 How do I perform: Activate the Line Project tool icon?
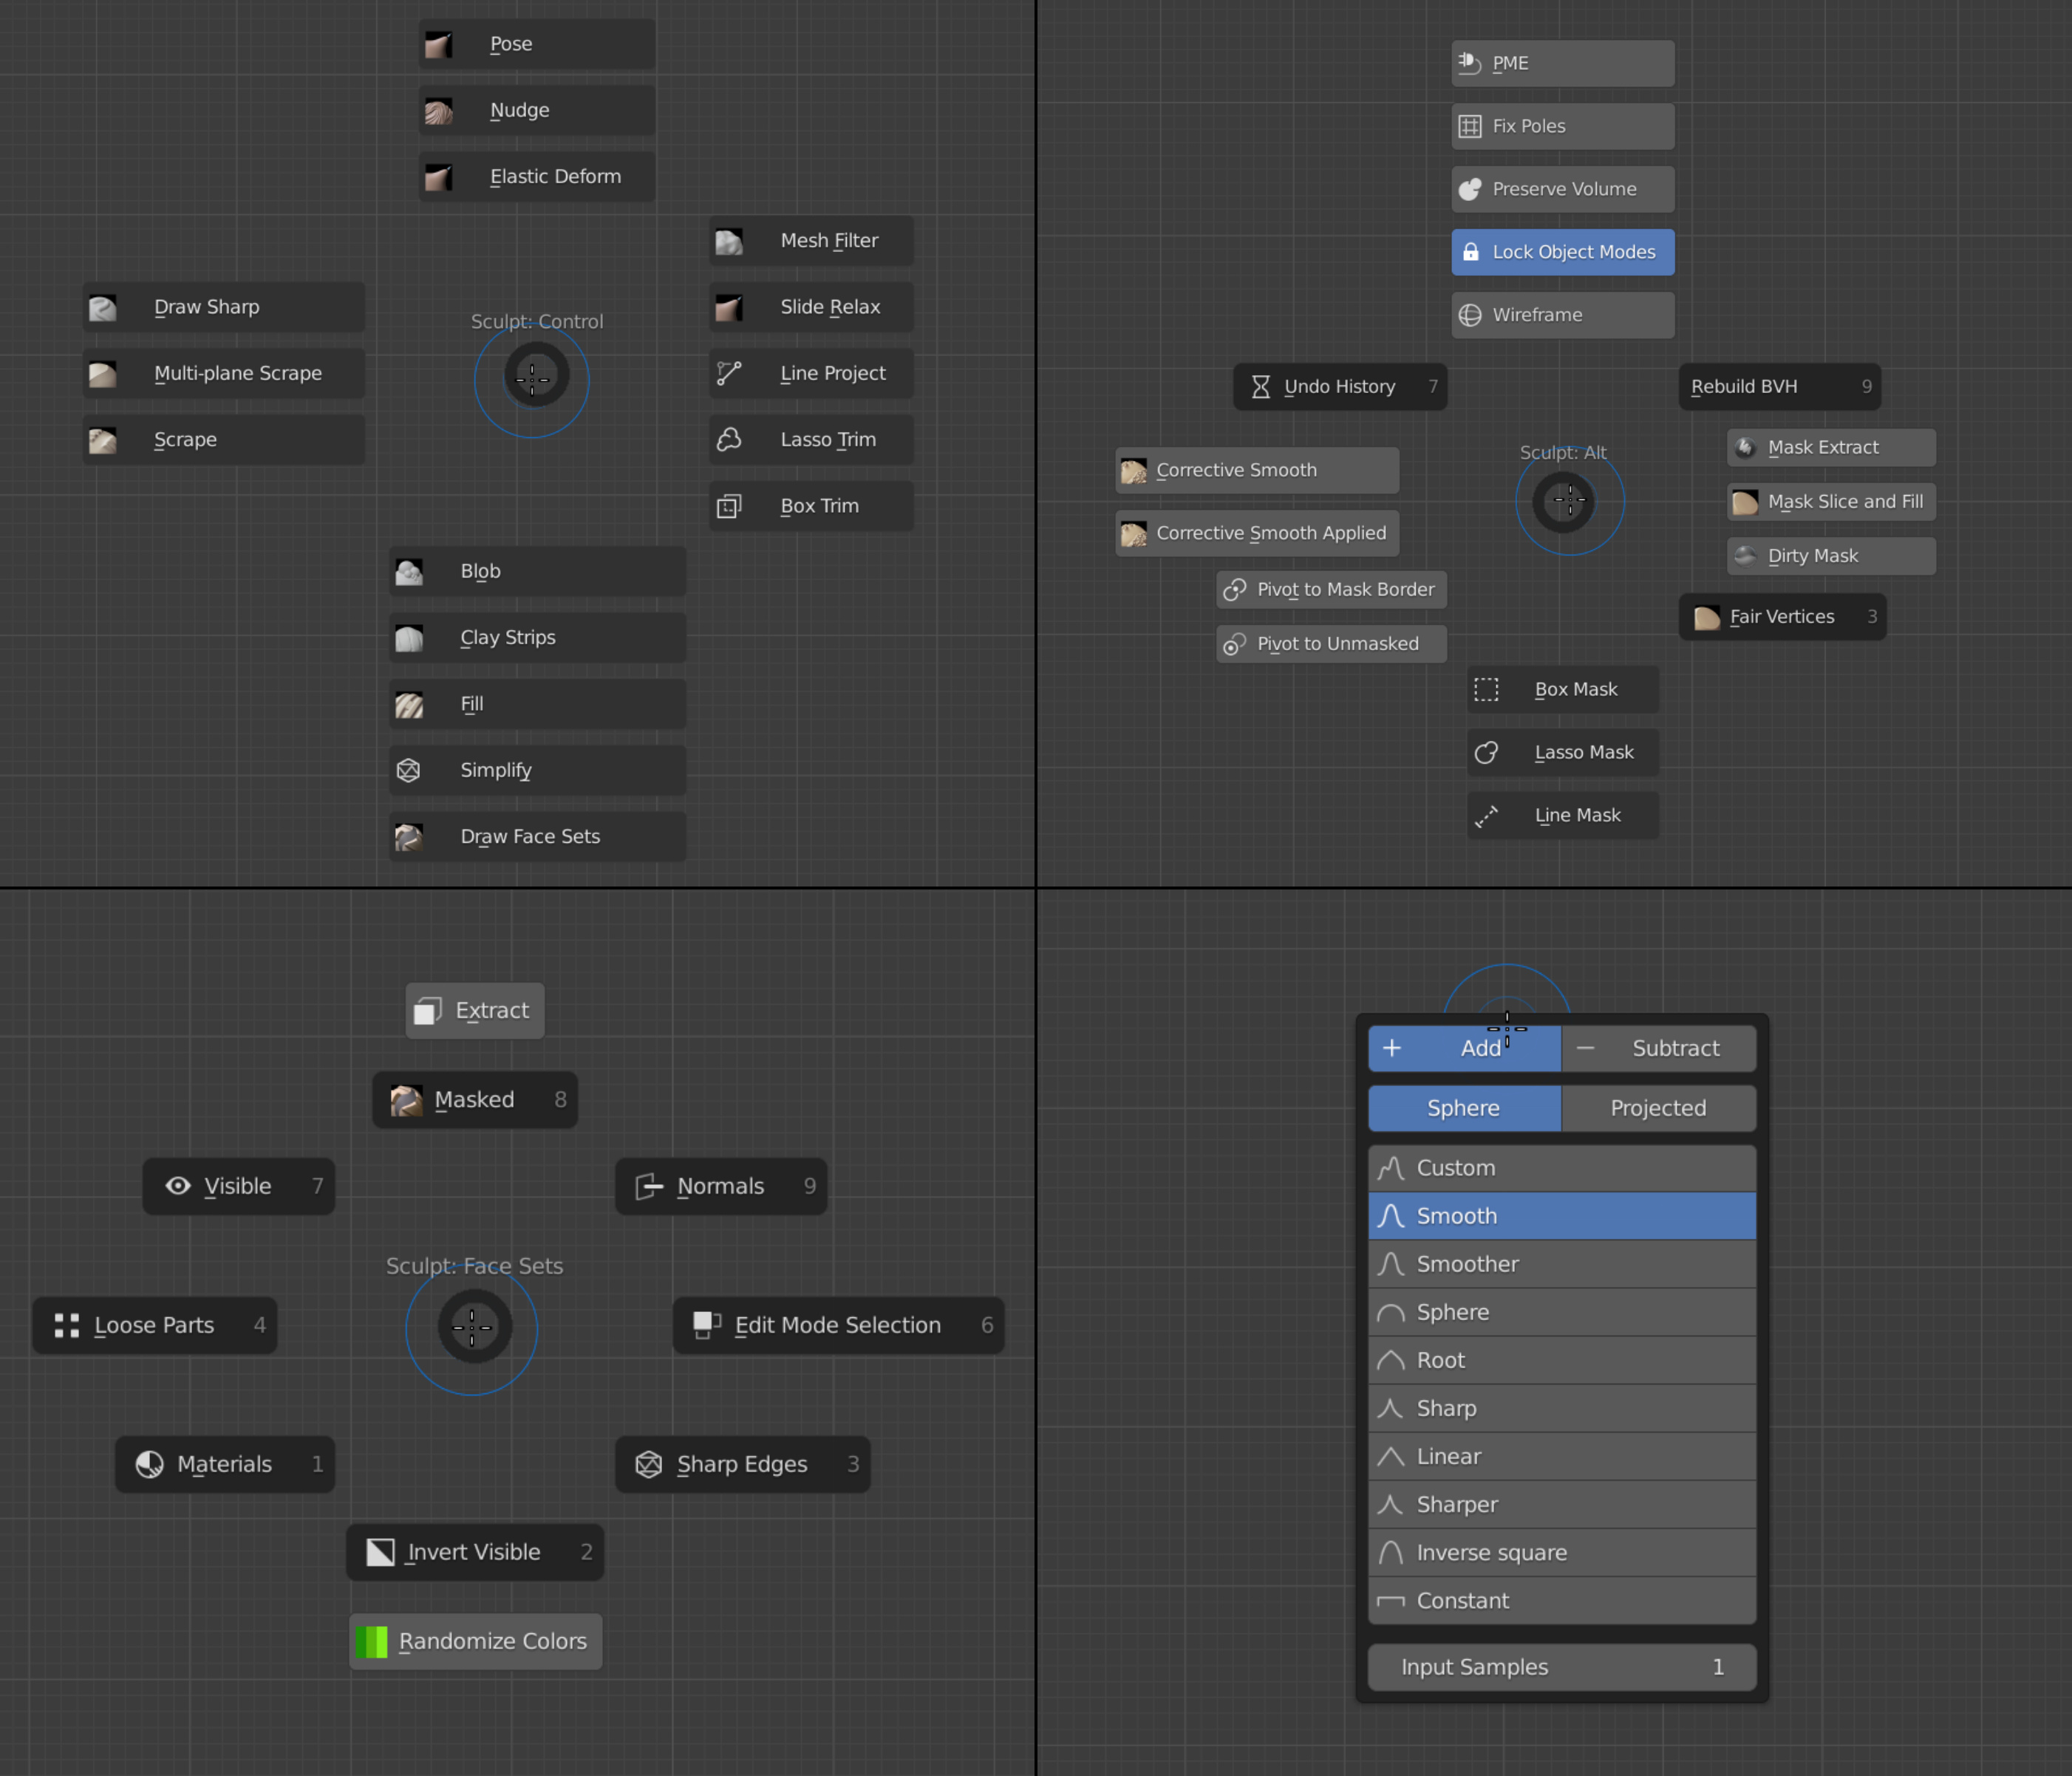729,373
